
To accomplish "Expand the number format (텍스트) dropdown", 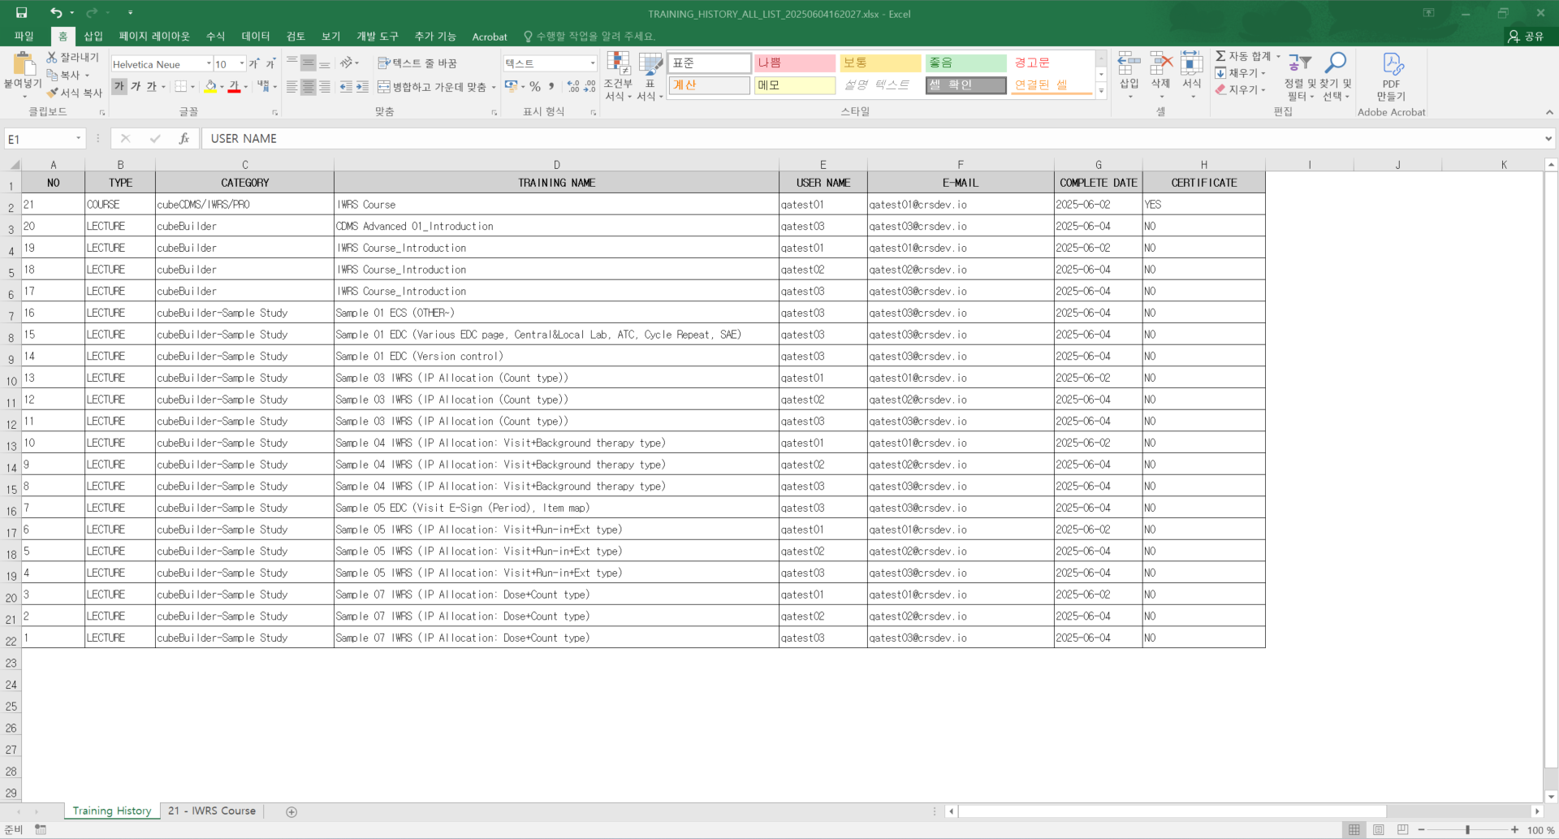I will pyautogui.click(x=592, y=63).
